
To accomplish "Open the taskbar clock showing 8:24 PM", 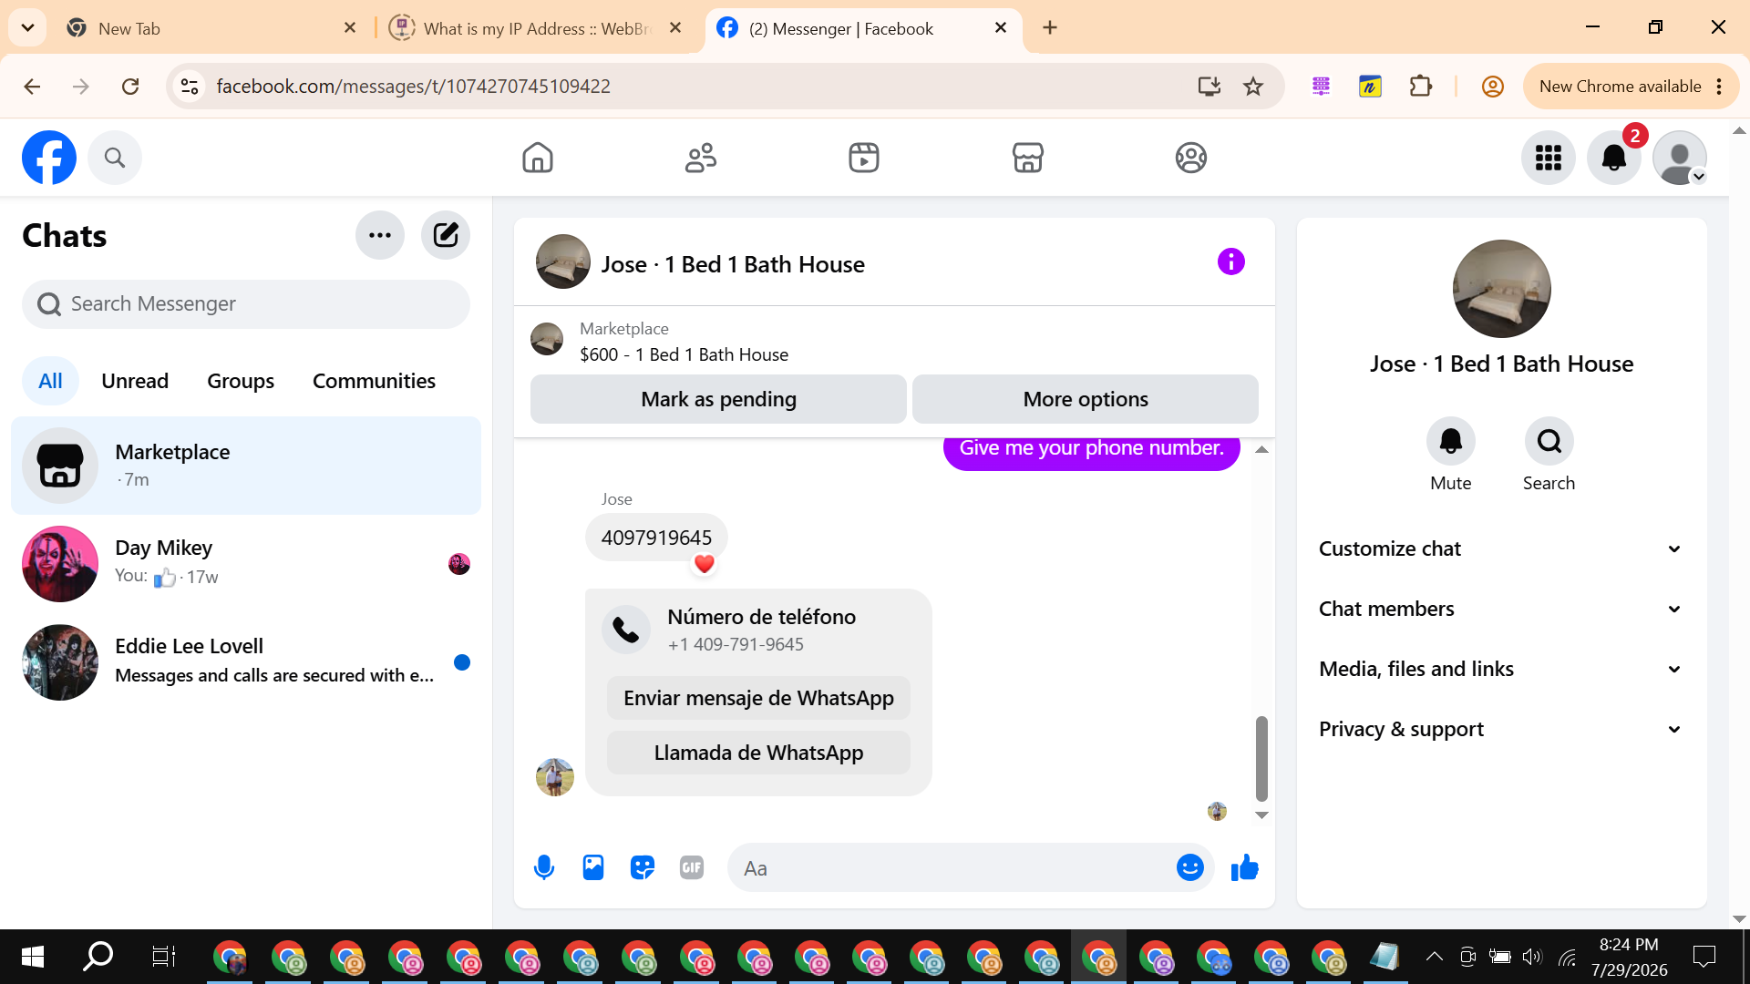I will click(x=1629, y=957).
